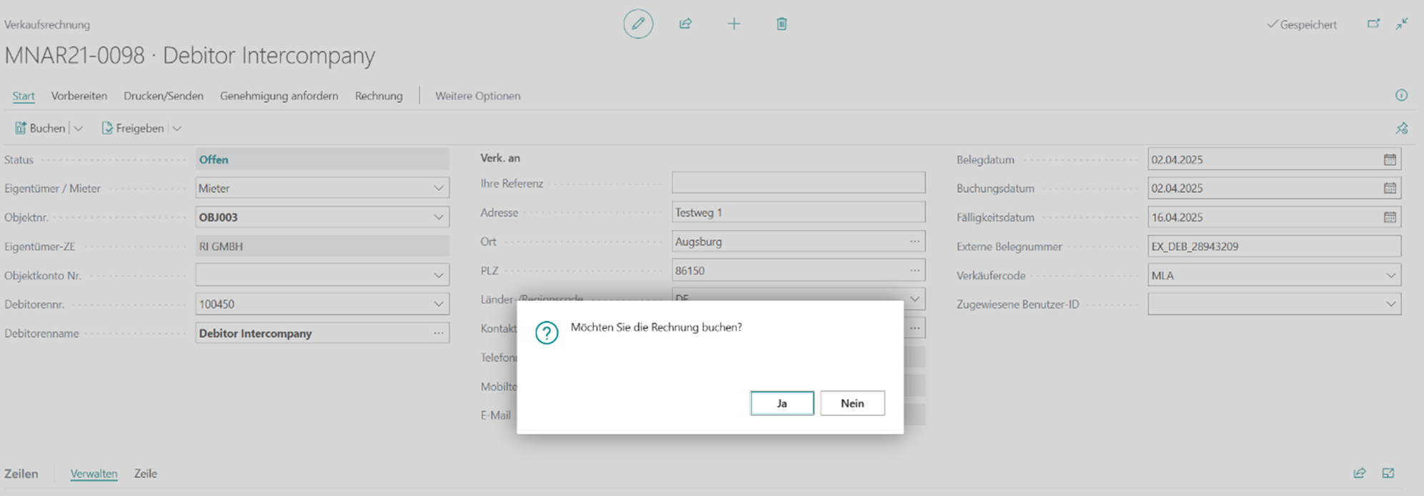Click the collapse page arrows icon
1424x496 pixels.
coord(1402,24)
